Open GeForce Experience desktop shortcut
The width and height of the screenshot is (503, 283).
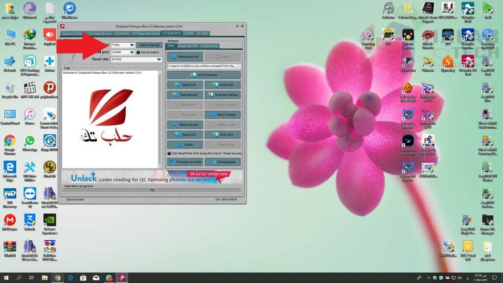click(50, 224)
